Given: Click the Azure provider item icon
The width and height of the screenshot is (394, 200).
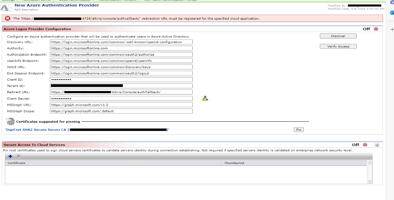Looking at the screenshot, I should pos(4,8).
